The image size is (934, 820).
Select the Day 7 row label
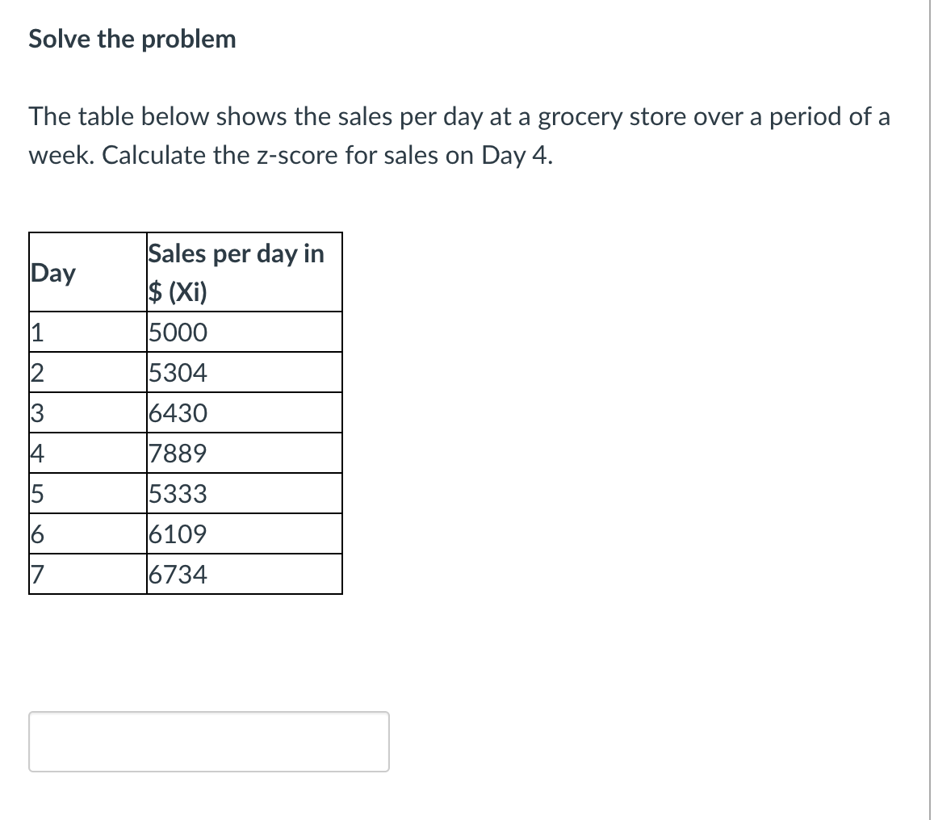coord(36,573)
